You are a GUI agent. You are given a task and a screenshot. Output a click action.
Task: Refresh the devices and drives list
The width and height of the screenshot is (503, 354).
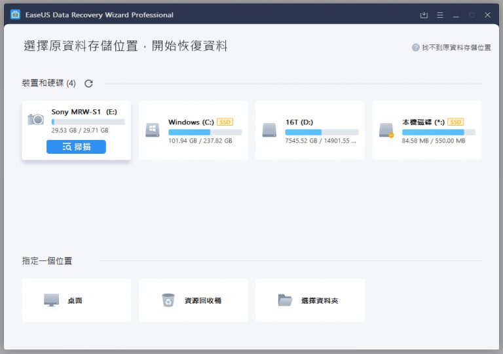[x=88, y=84]
